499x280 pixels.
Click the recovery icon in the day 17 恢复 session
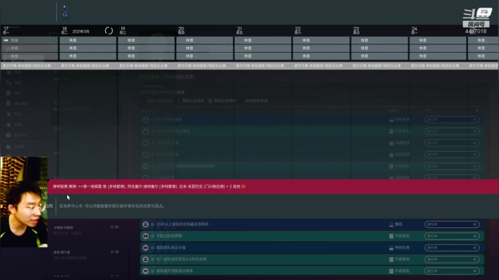6,40
